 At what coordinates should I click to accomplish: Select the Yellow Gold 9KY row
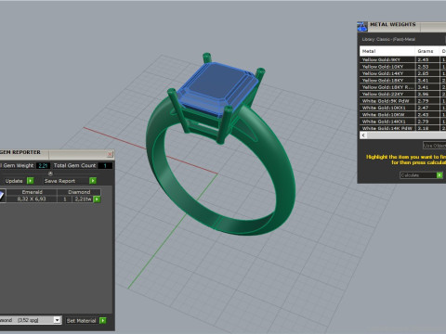[x=402, y=59]
